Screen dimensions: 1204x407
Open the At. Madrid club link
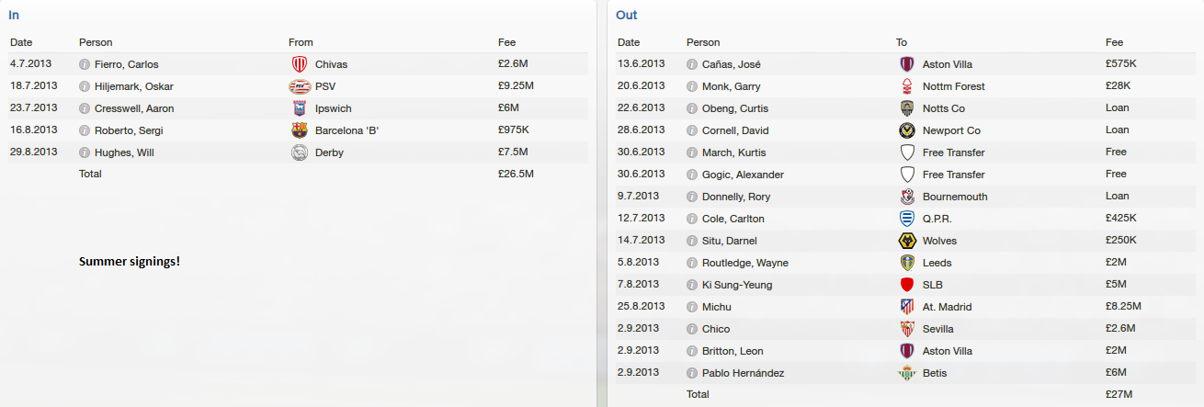click(x=947, y=307)
